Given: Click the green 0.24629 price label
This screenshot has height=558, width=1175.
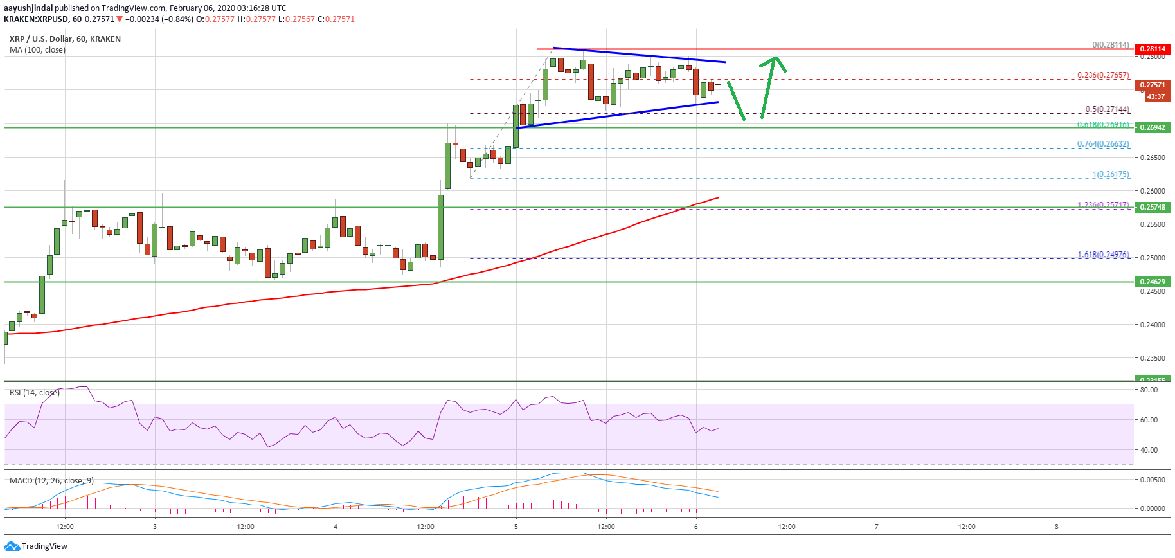Looking at the screenshot, I should coord(1153,282).
